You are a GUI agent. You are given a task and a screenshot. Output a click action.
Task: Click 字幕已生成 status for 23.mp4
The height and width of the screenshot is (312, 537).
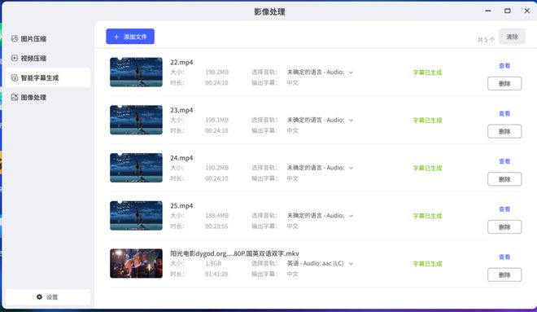pos(427,121)
